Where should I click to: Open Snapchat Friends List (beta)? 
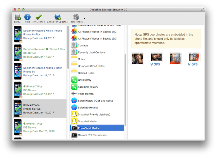[94, 115]
